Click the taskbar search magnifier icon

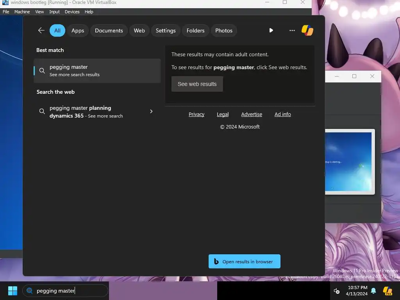(30, 291)
